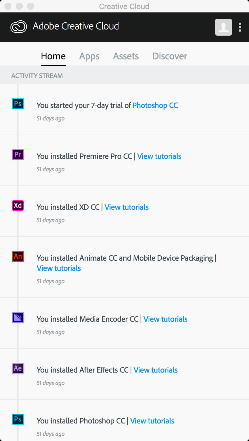Click the Media Encoder app icon
Screen dimensions: 249x441
18,317
